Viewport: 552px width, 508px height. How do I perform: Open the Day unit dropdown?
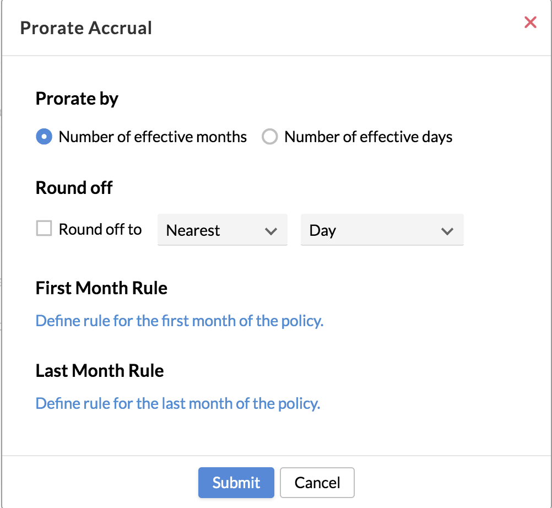click(382, 230)
